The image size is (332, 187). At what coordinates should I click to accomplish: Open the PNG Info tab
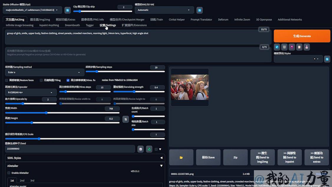93,19
